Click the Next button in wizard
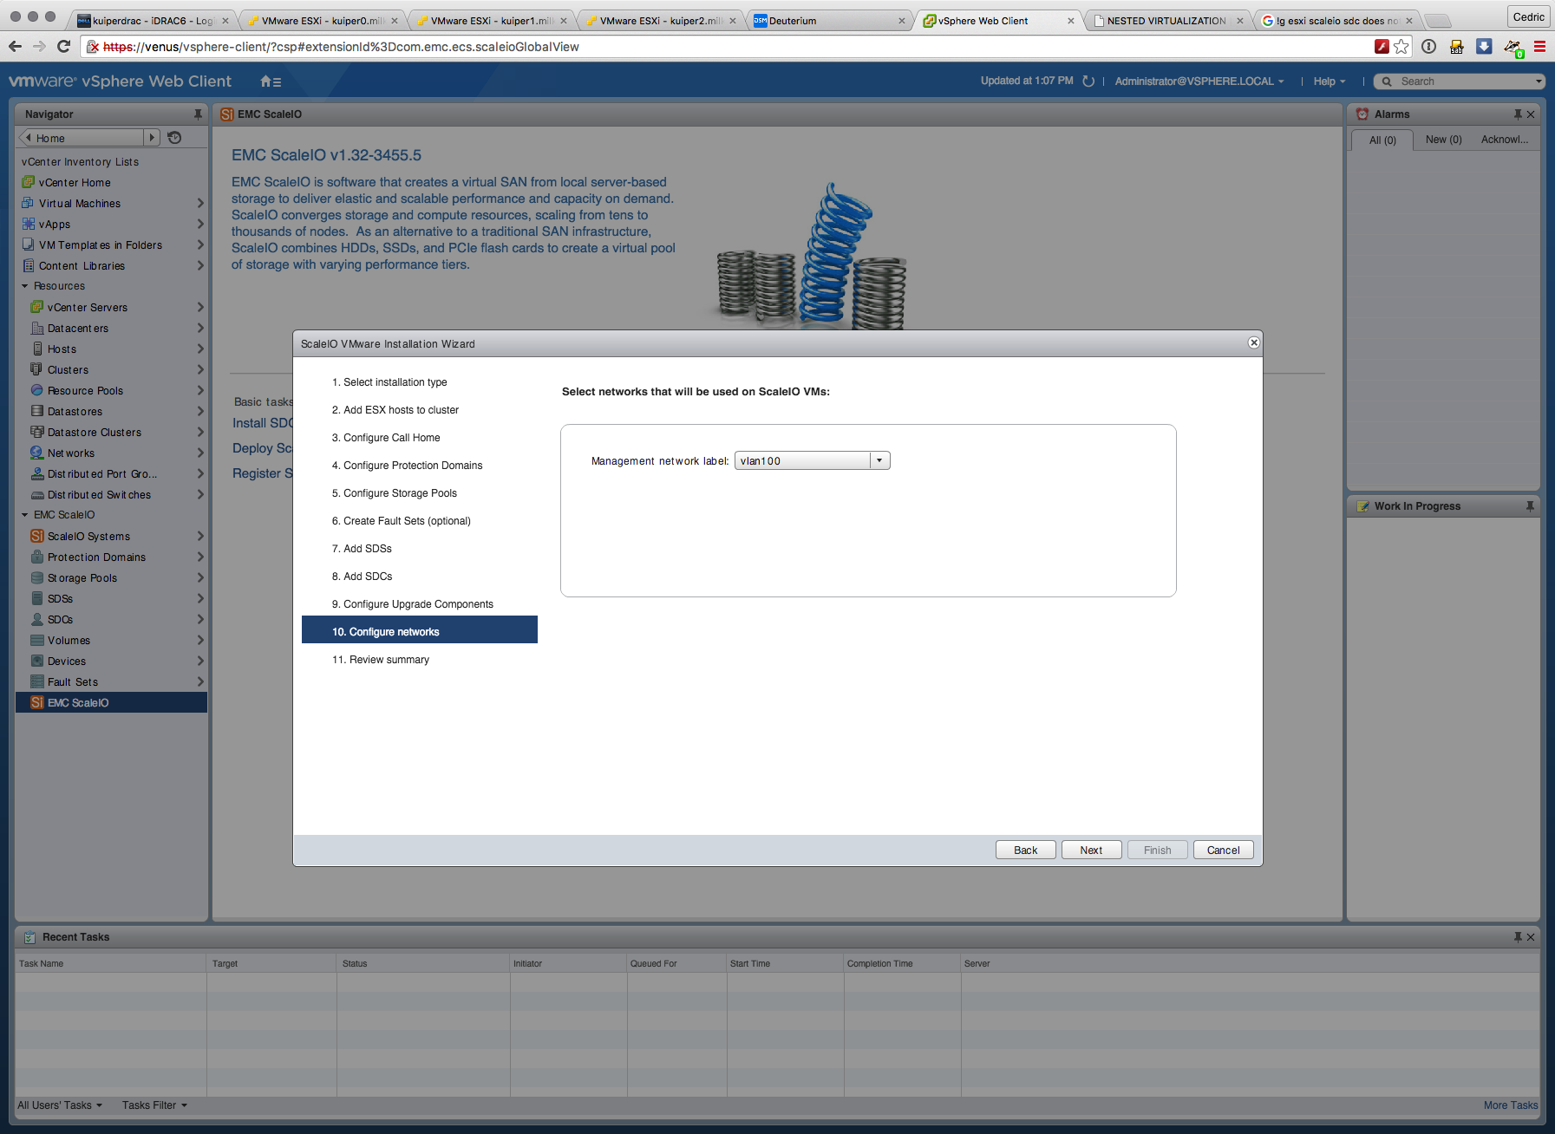The height and width of the screenshot is (1134, 1555). (x=1091, y=850)
